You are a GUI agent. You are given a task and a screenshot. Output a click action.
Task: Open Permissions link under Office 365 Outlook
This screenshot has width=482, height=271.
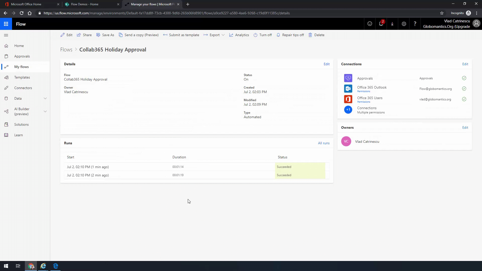coord(364,91)
